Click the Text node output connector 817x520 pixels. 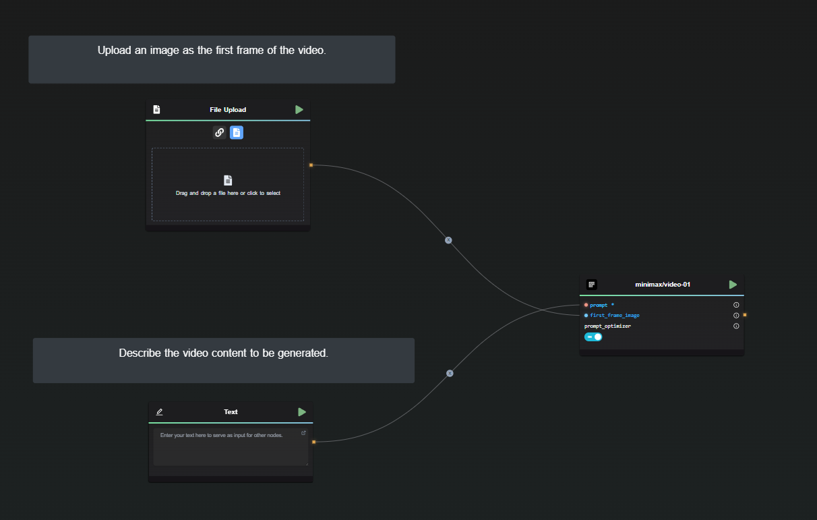313,442
